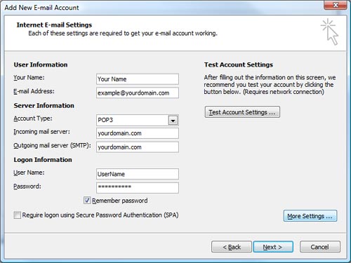Expand the Account Type dropdown arrow
The height and width of the screenshot is (263, 351).
pos(173,121)
